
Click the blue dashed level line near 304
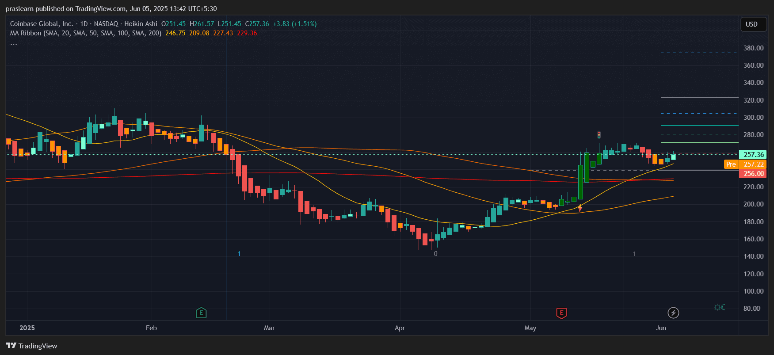(700, 114)
